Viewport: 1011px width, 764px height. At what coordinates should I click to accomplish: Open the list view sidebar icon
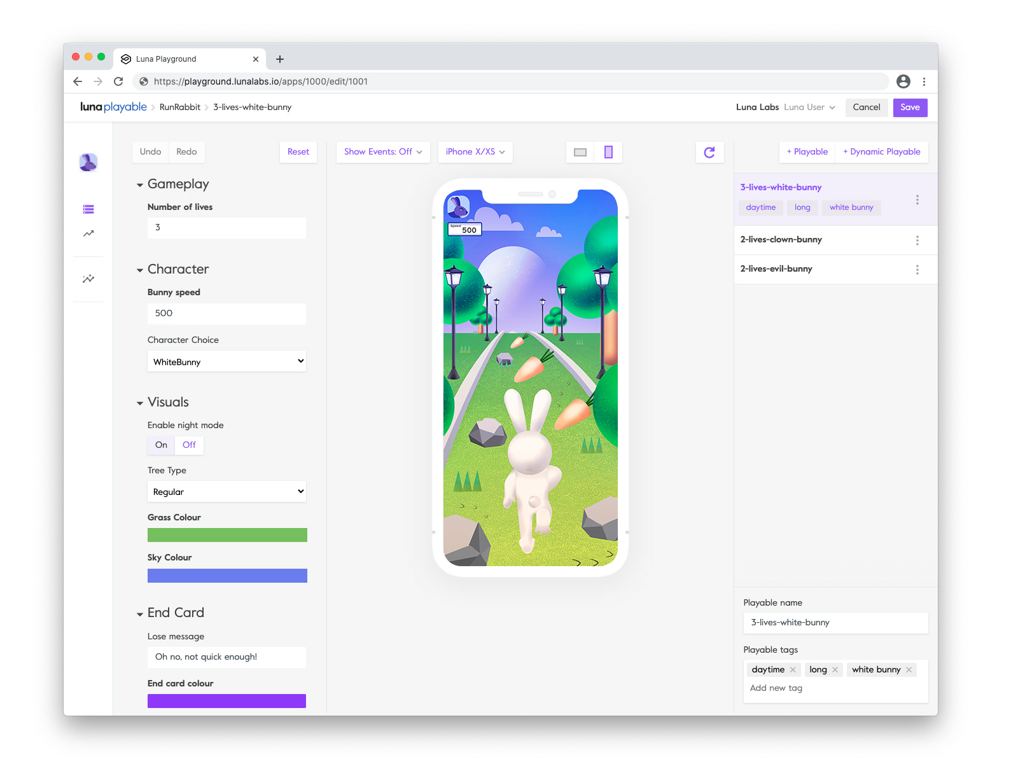(x=88, y=209)
